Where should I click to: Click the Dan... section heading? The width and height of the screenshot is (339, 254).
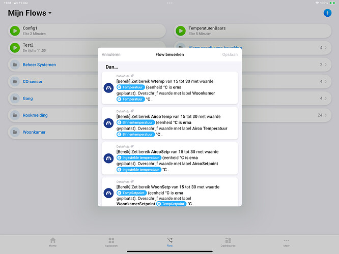pos(111,67)
